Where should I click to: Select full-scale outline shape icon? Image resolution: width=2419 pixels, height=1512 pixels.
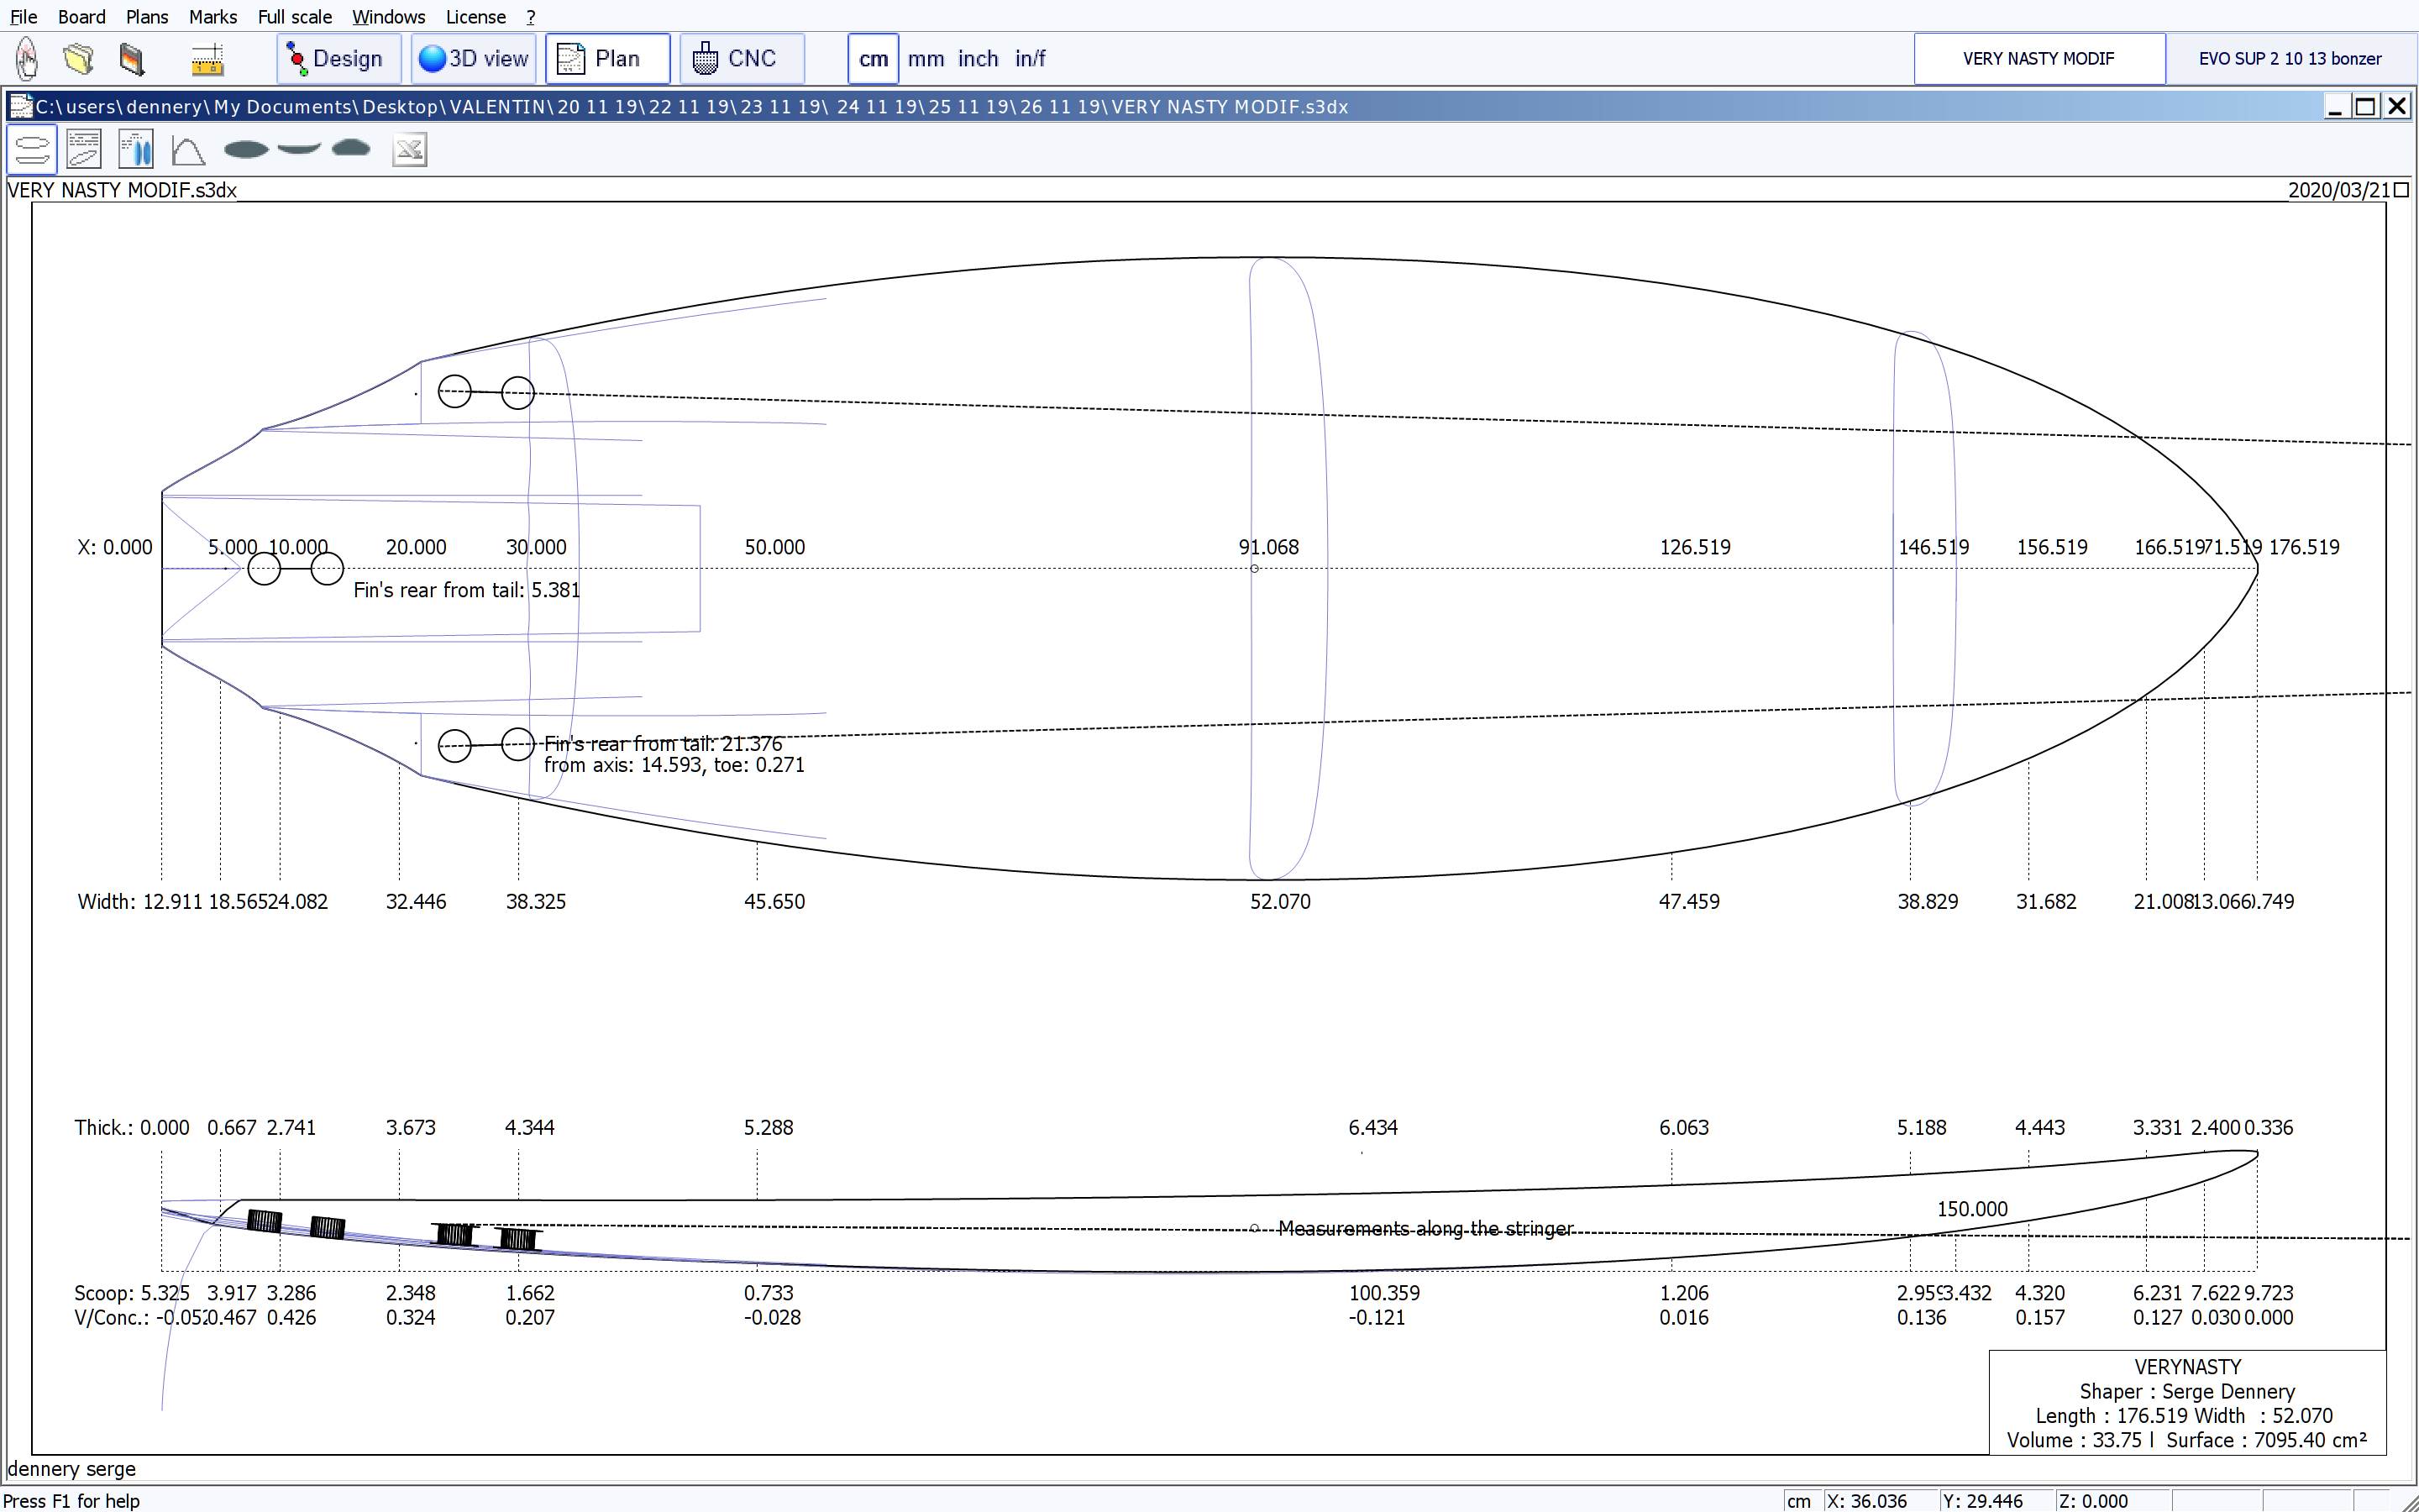coord(246,150)
